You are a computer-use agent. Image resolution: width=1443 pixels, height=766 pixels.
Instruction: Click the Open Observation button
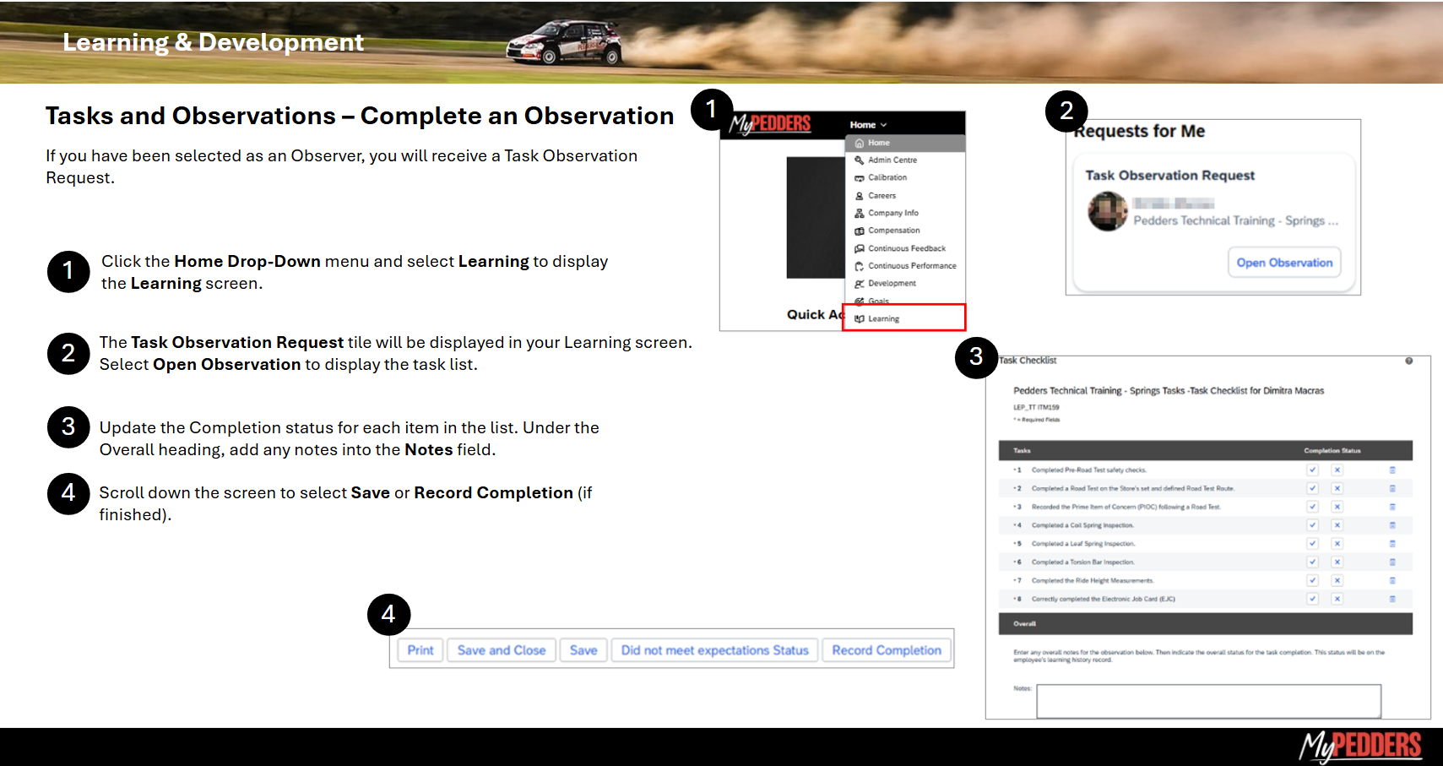1283,263
